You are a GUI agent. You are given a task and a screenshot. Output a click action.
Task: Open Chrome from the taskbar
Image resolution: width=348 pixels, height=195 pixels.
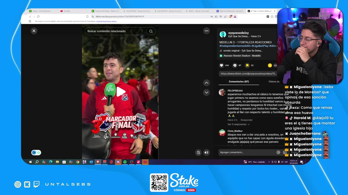click(77, 162)
